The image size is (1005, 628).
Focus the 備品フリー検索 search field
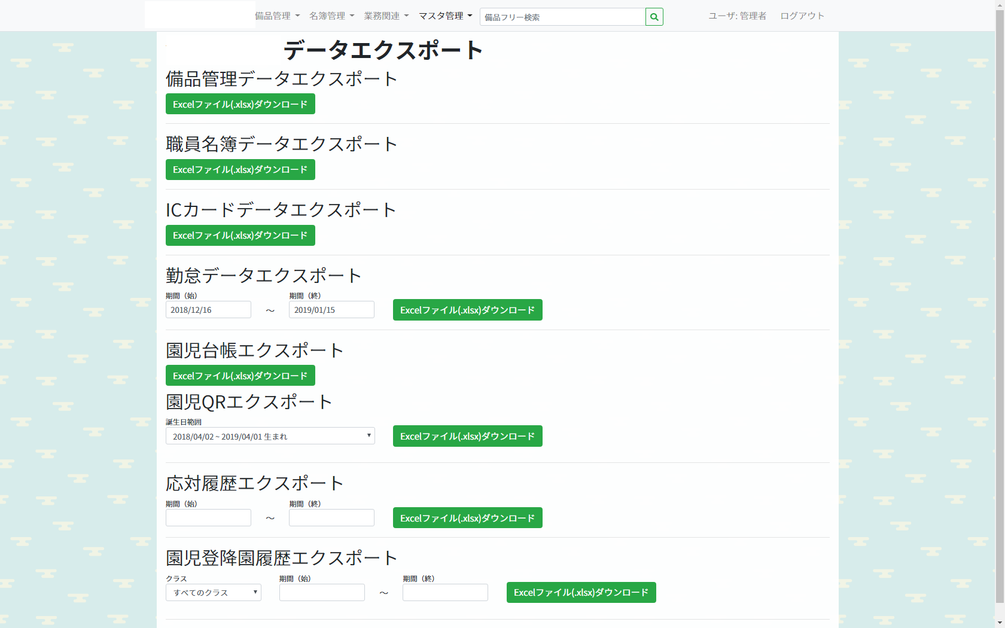click(x=562, y=17)
